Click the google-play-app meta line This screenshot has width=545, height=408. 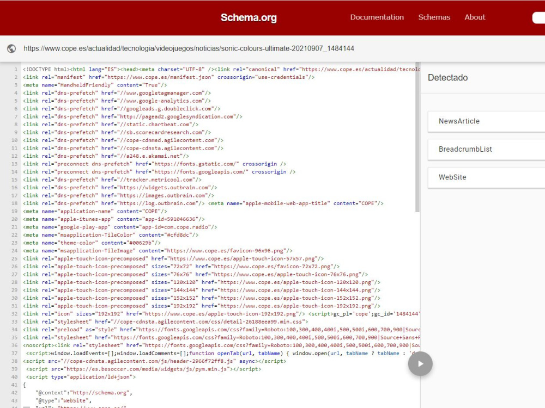(120, 227)
